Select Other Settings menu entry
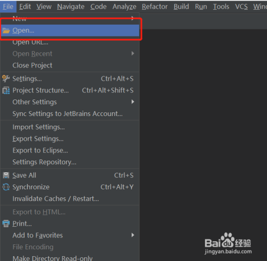 [x=70, y=102]
